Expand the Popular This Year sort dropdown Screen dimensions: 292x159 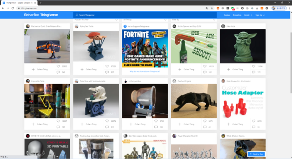click(96, 20)
